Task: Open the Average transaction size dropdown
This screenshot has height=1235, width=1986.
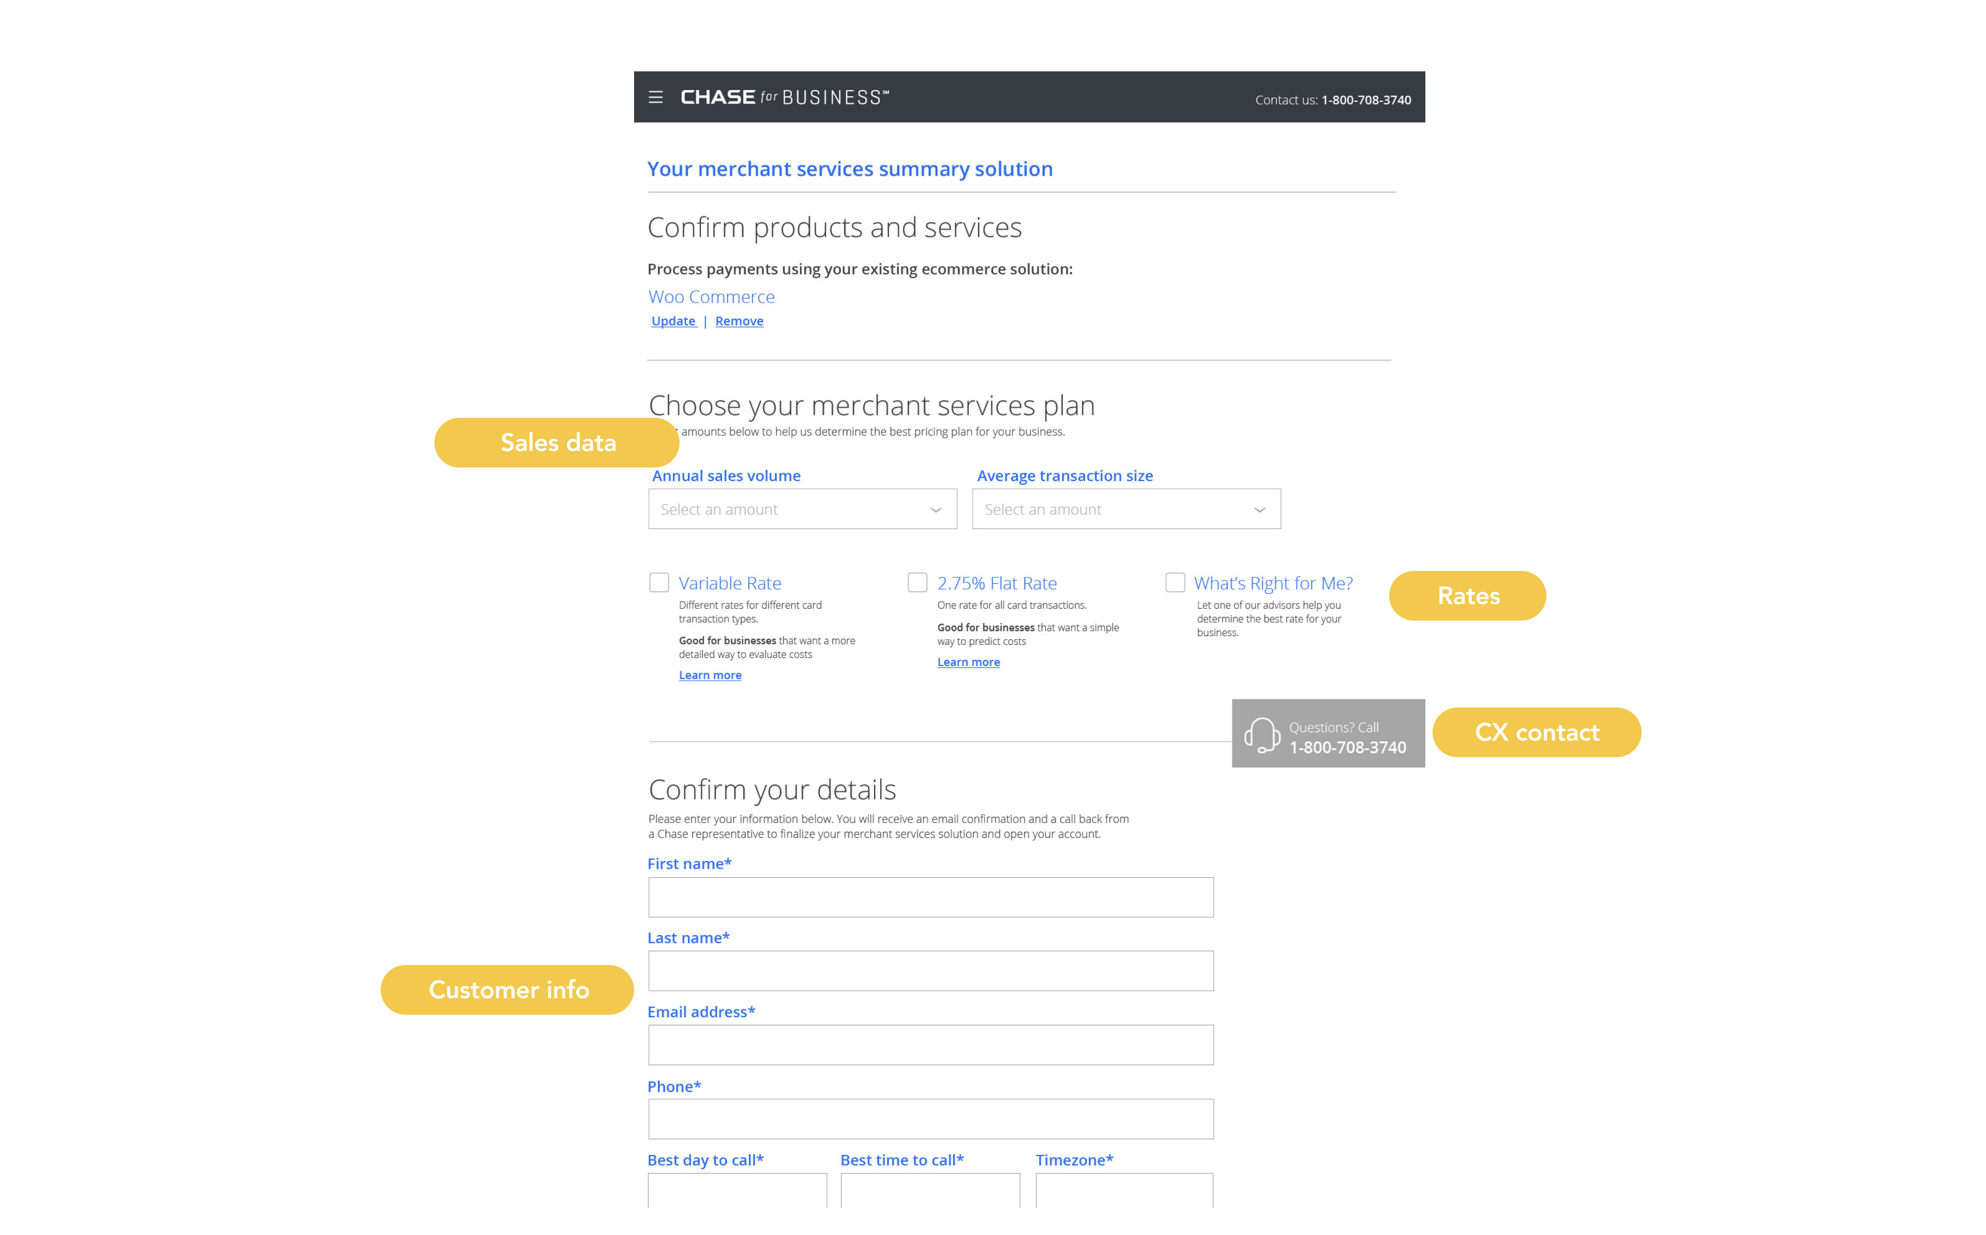Action: (1125, 510)
